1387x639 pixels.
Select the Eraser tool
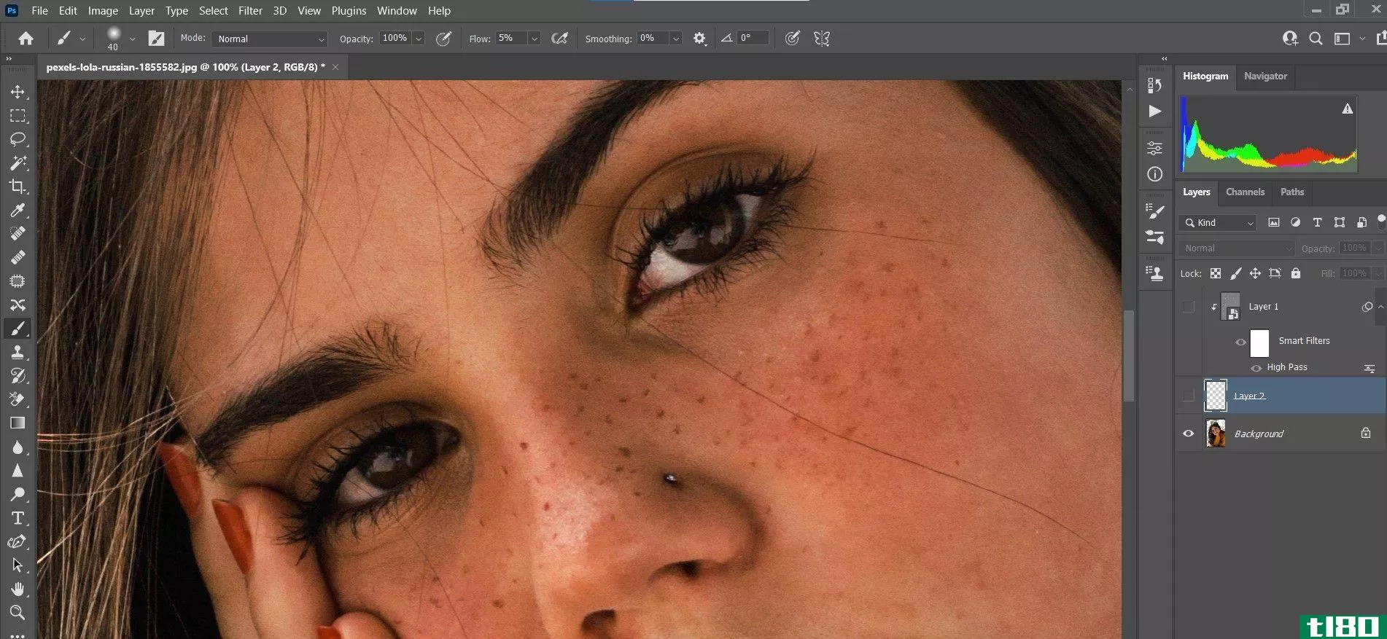(18, 399)
